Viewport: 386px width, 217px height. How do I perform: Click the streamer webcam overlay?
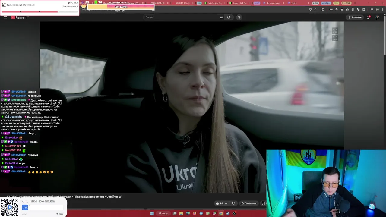(326, 183)
